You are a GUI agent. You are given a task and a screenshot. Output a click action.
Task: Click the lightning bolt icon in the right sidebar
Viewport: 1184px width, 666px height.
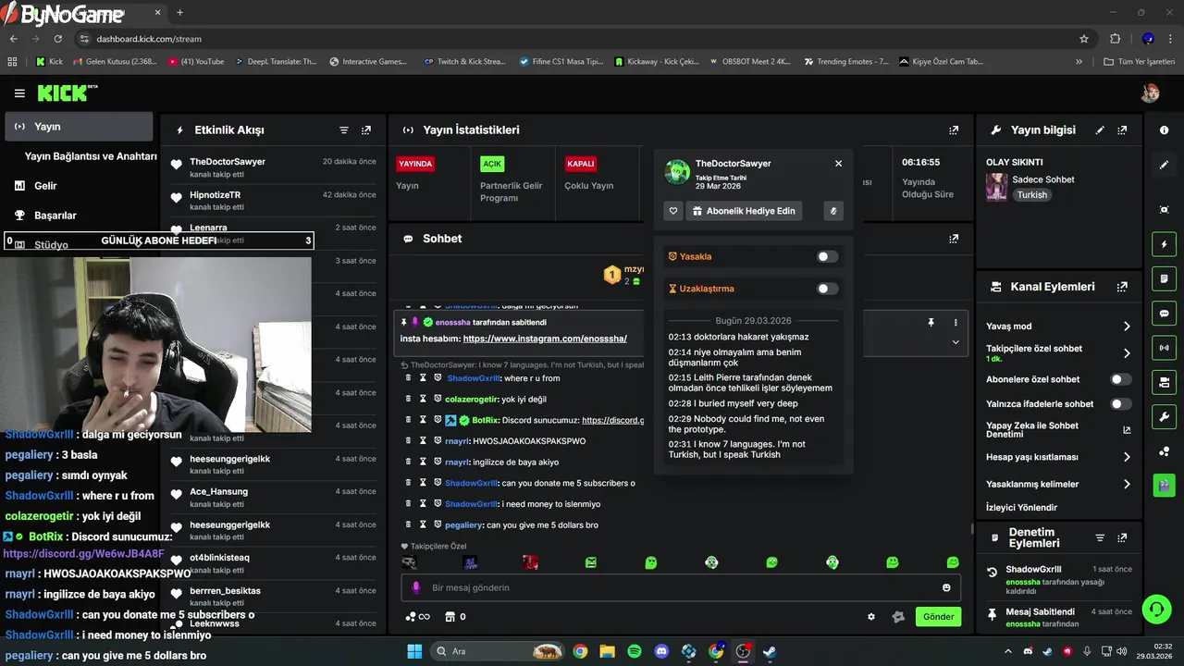[1164, 245]
